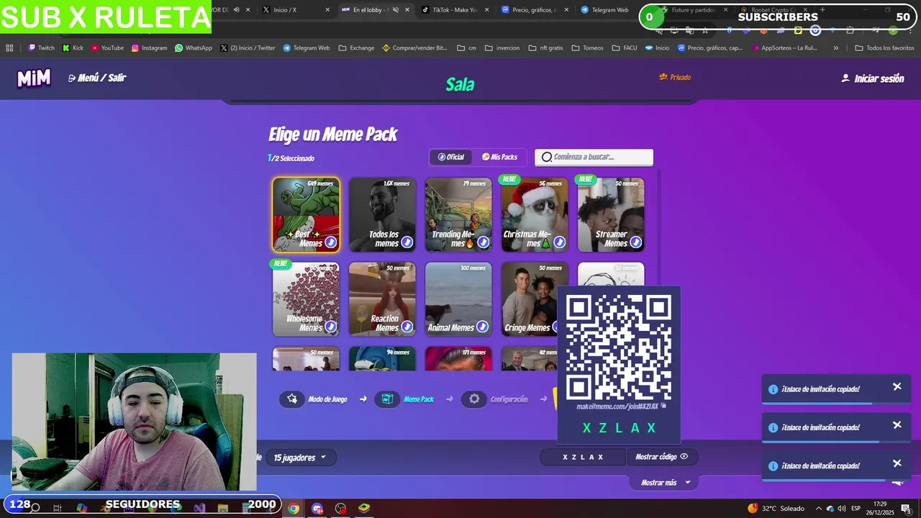Click the invite QR code
This screenshot has height=518, width=921.
coord(619,348)
